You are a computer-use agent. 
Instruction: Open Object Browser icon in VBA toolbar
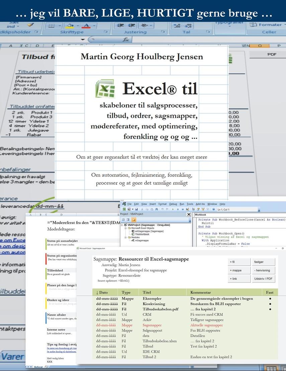(203, 209)
